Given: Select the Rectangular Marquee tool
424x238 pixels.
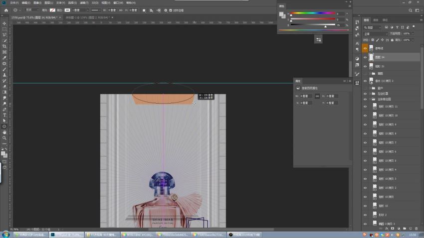Looking at the screenshot, I should point(4,29).
